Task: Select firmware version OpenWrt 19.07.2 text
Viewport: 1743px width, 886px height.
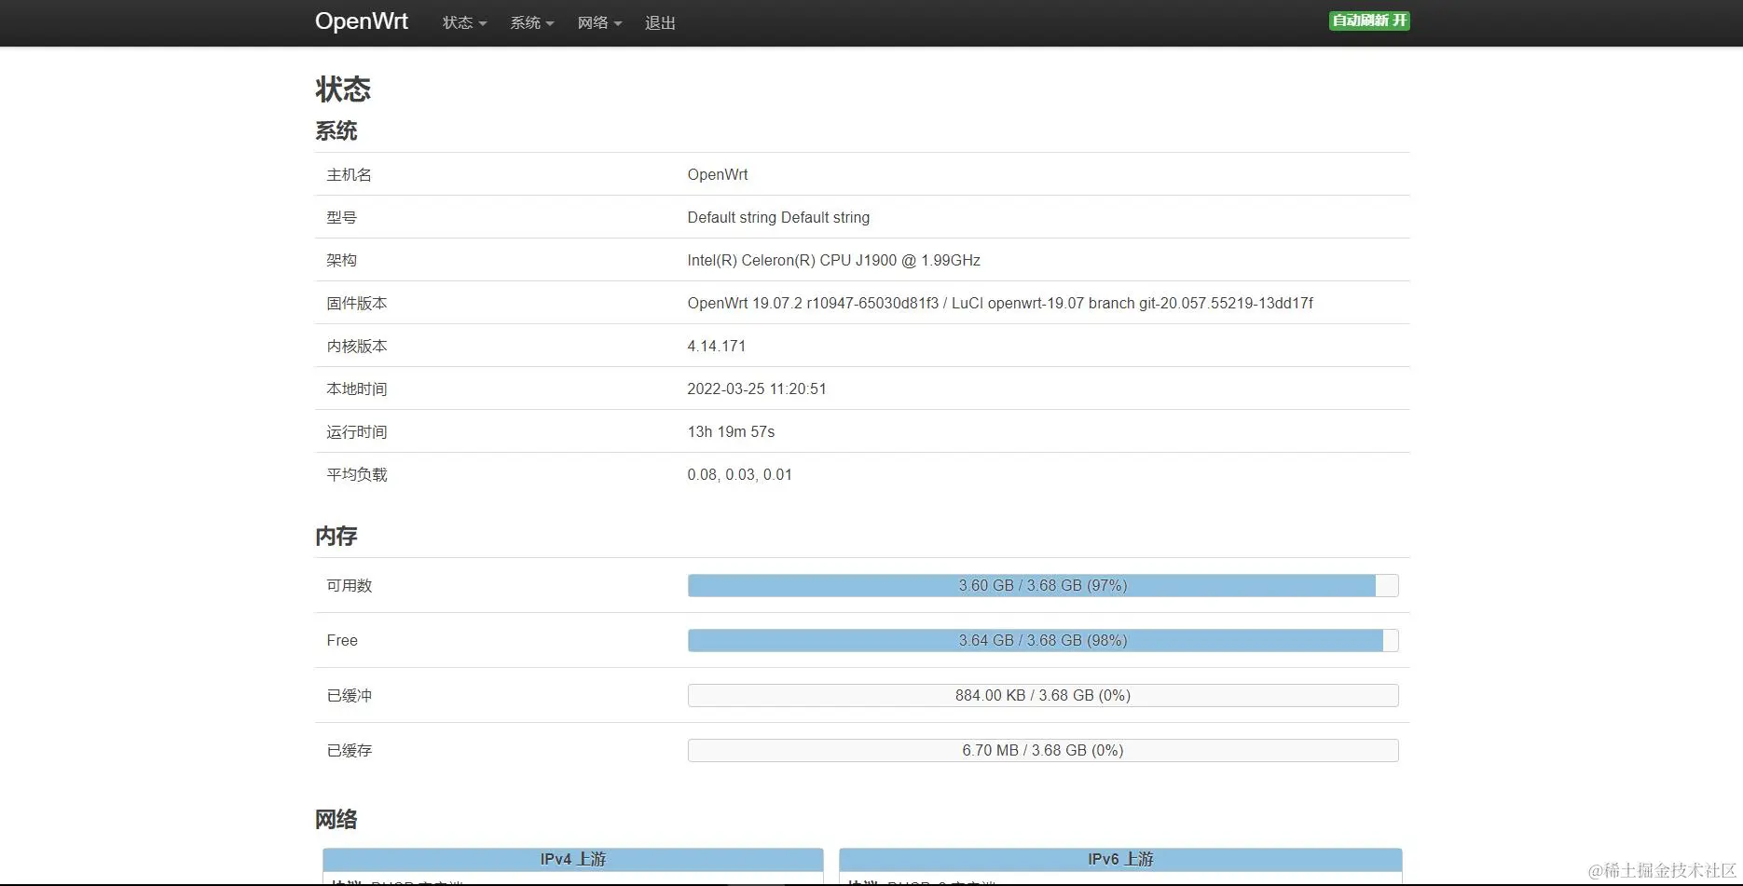Action: coord(1000,303)
